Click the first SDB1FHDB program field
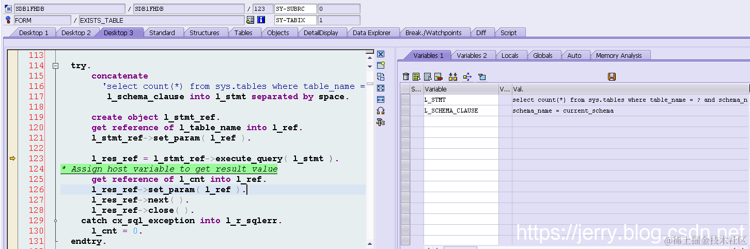 [69, 9]
